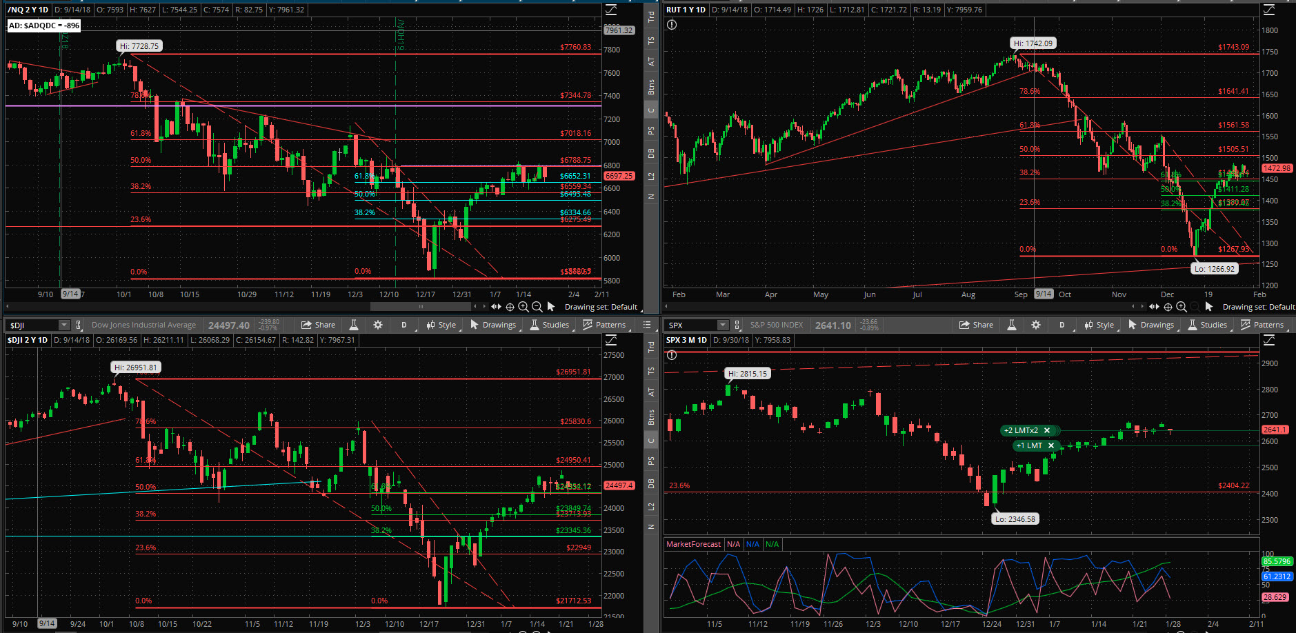Open the Style menu on the $DJI toolbar
Viewport: 1296px width, 633px height.
441,325
